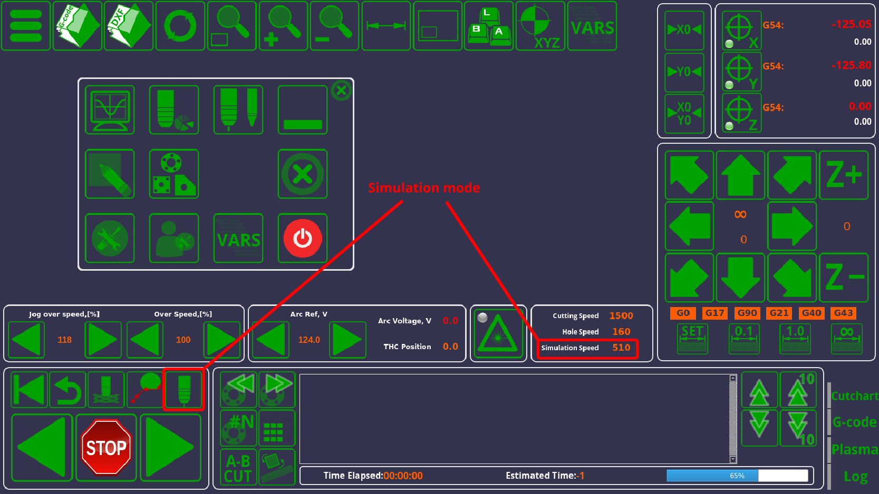Jog the Z axis up with Z+

(844, 175)
